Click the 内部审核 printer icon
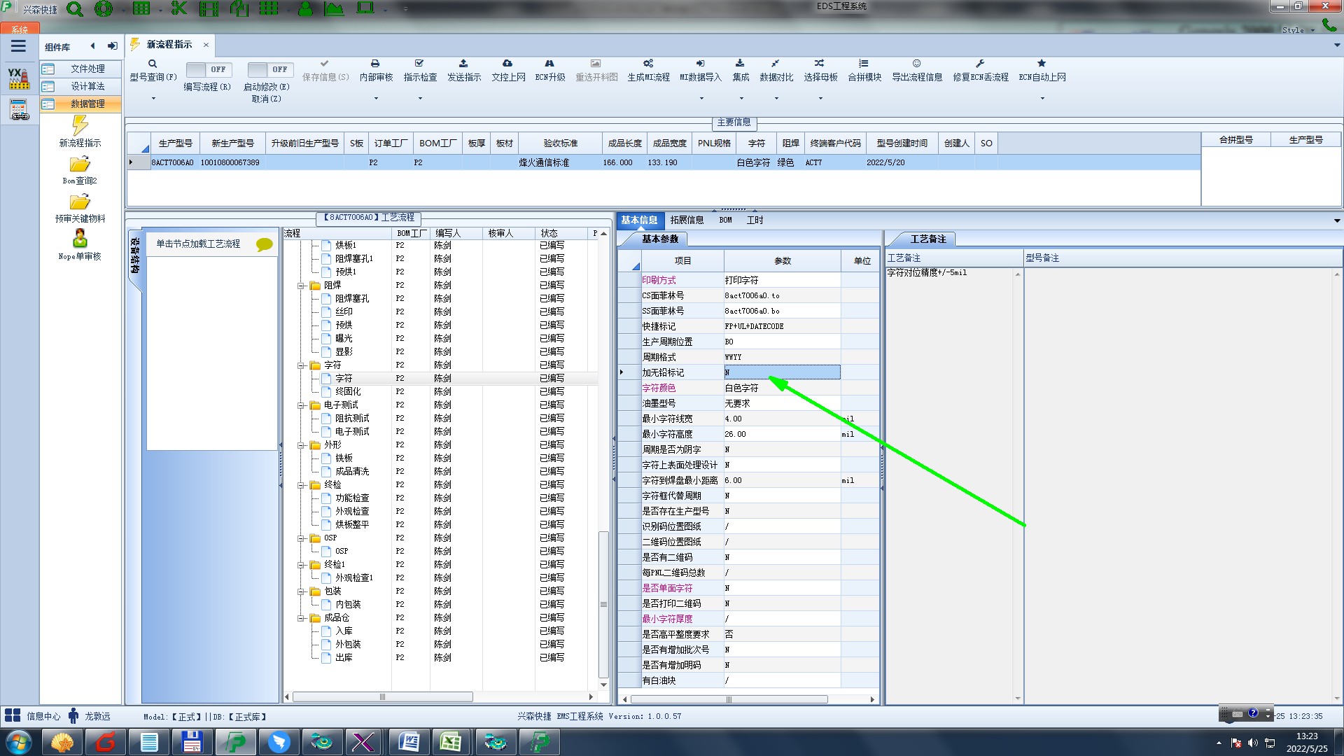This screenshot has width=1344, height=756. 375,64
